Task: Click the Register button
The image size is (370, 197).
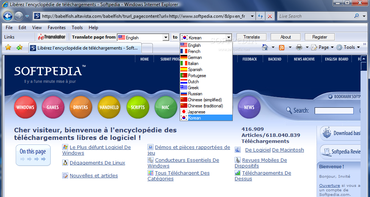Action: tap(320, 37)
